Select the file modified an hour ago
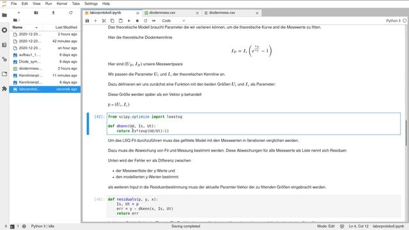 click(45, 48)
